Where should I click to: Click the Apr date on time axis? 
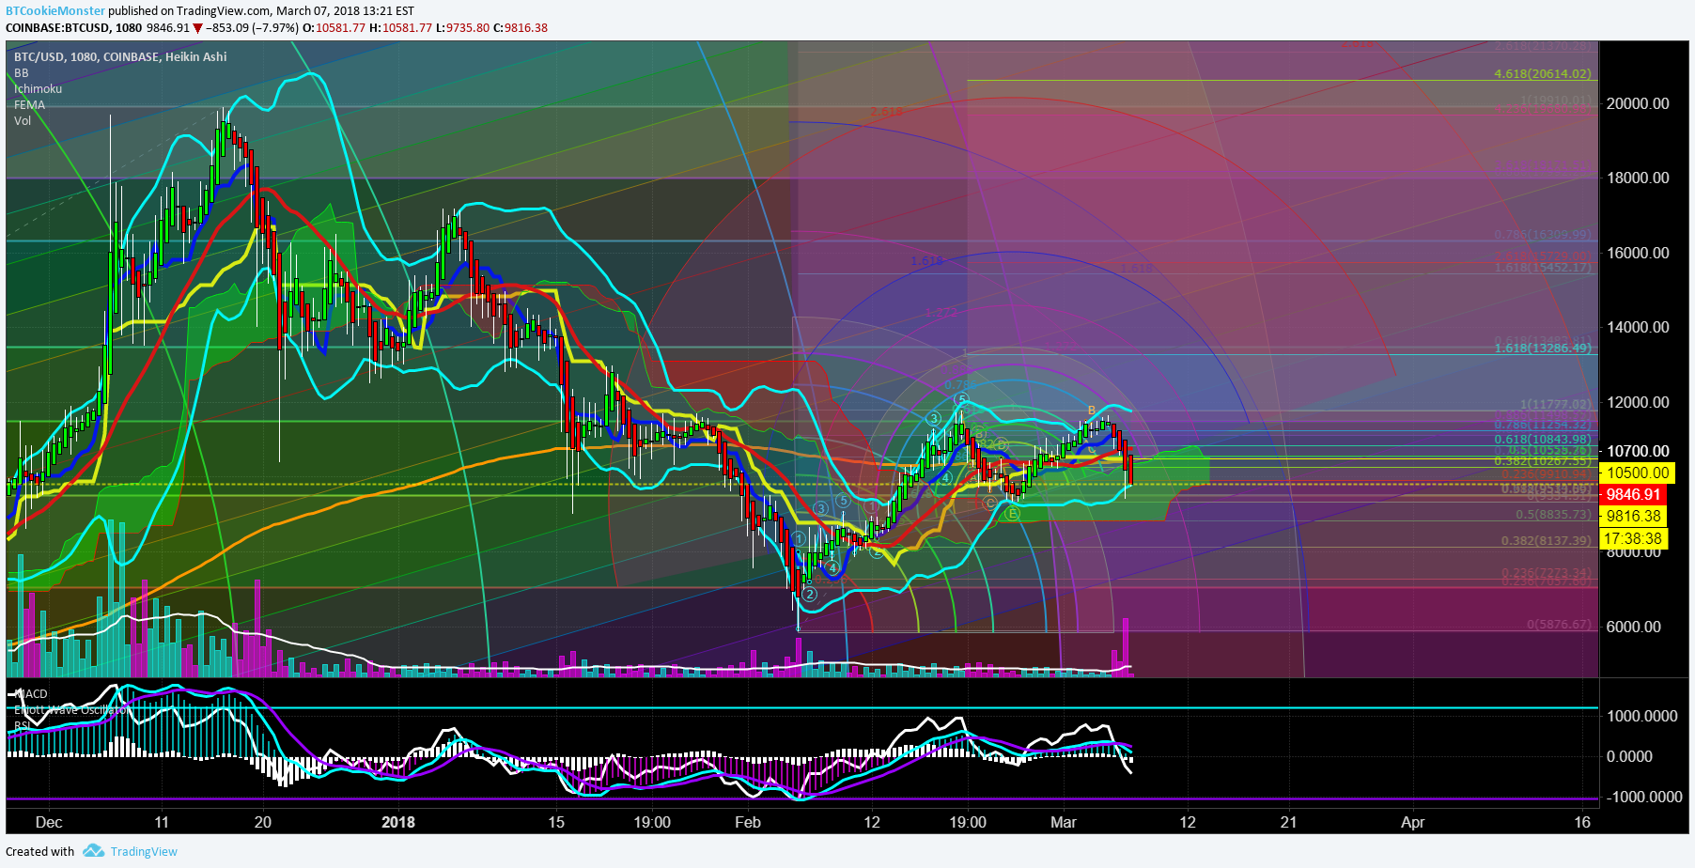tap(1413, 822)
